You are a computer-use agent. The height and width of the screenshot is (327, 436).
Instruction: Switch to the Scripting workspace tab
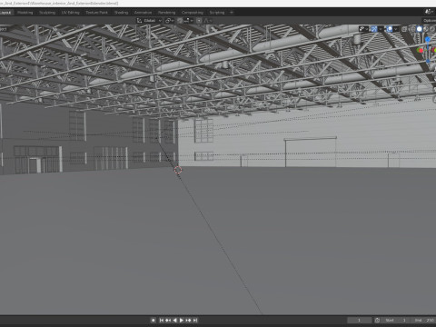(217, 13)
